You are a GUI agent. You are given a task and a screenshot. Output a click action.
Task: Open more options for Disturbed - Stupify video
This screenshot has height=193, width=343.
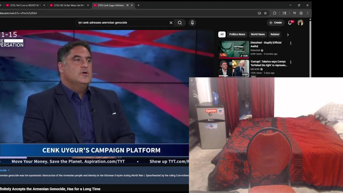coord(291,43)
